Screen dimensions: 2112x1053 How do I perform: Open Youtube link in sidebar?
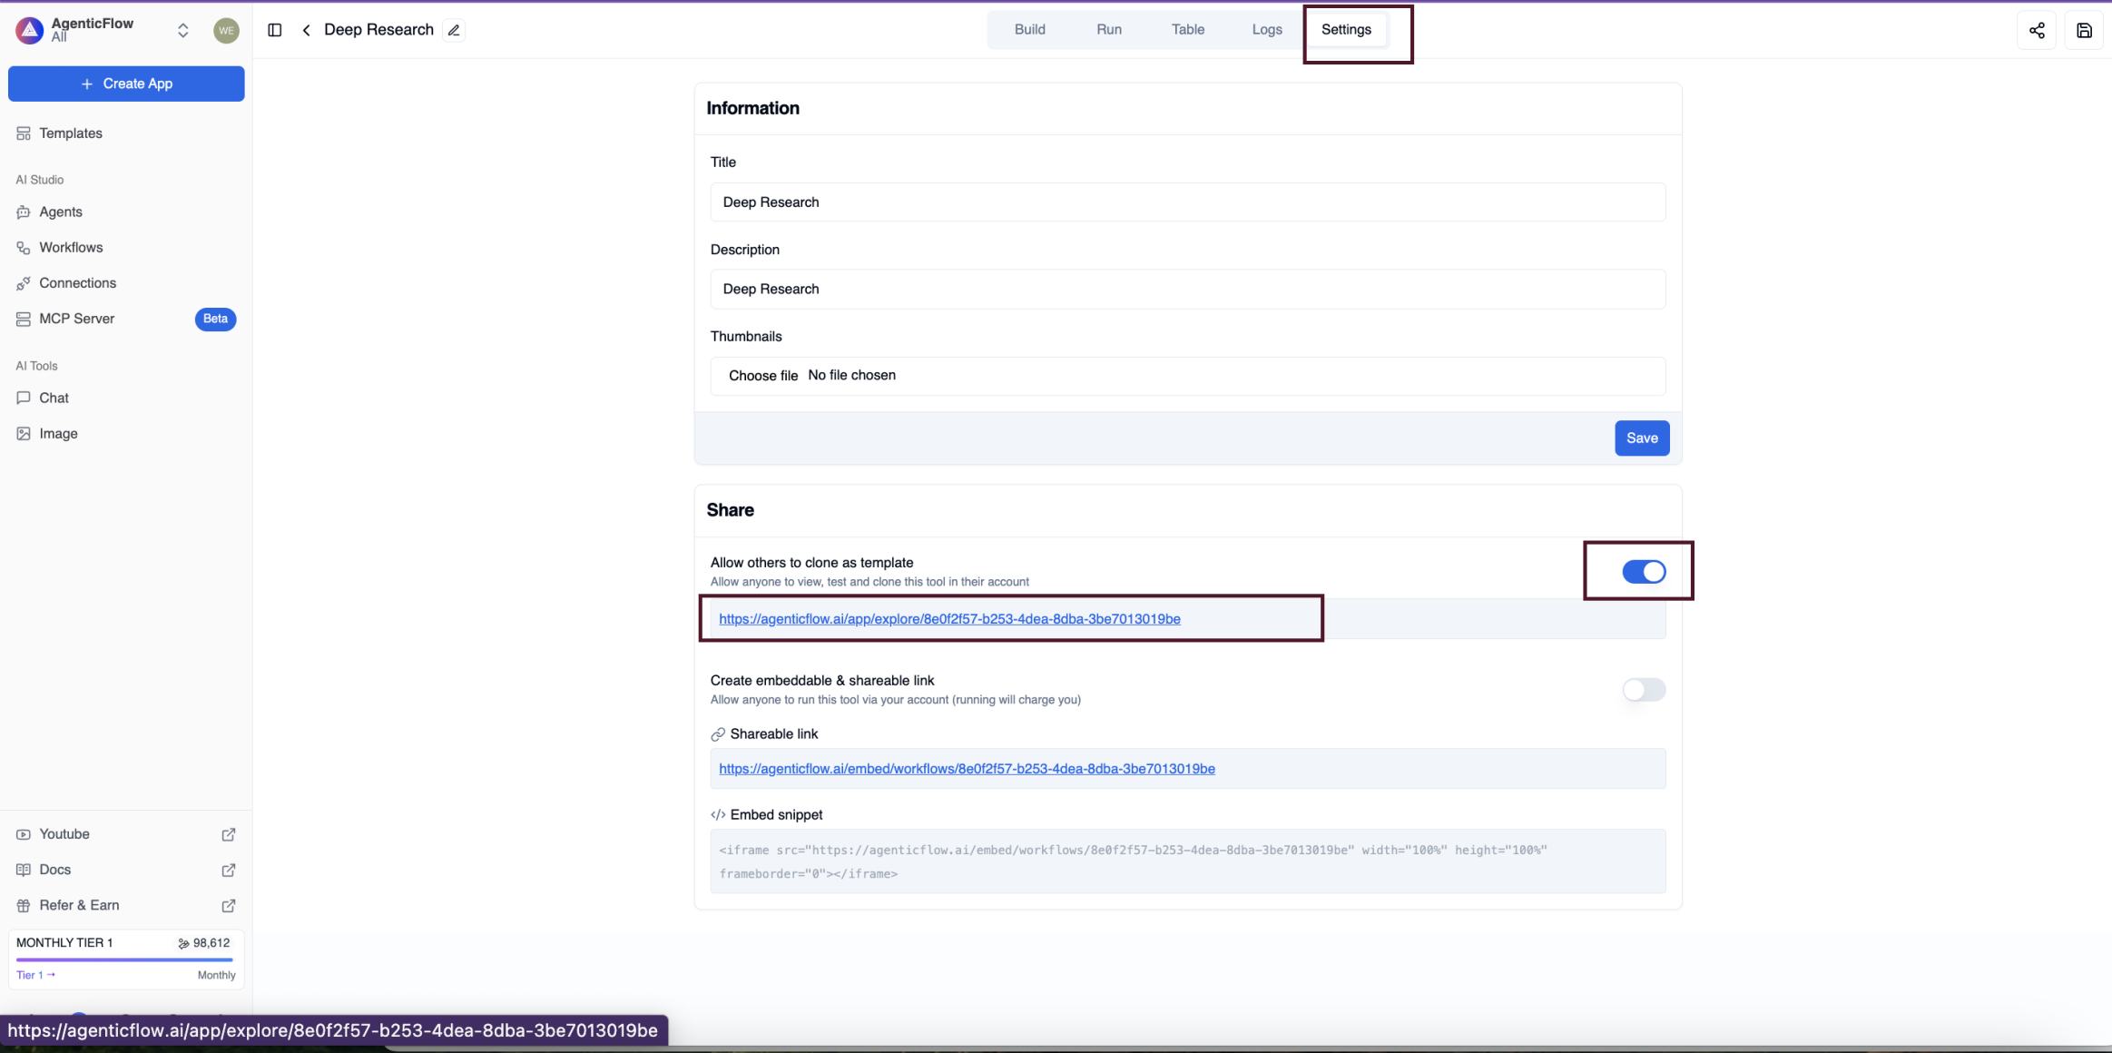click(x=126, y=834)
